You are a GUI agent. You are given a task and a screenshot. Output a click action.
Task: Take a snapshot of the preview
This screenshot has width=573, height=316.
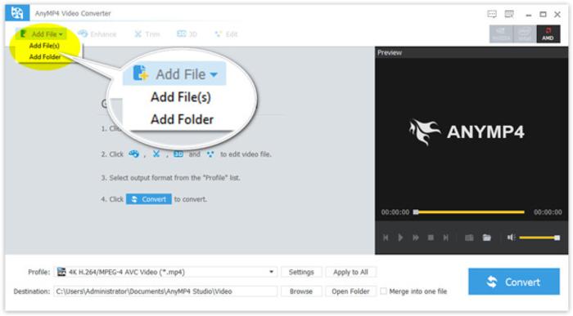pyautogui.click(x=469, y=238)
